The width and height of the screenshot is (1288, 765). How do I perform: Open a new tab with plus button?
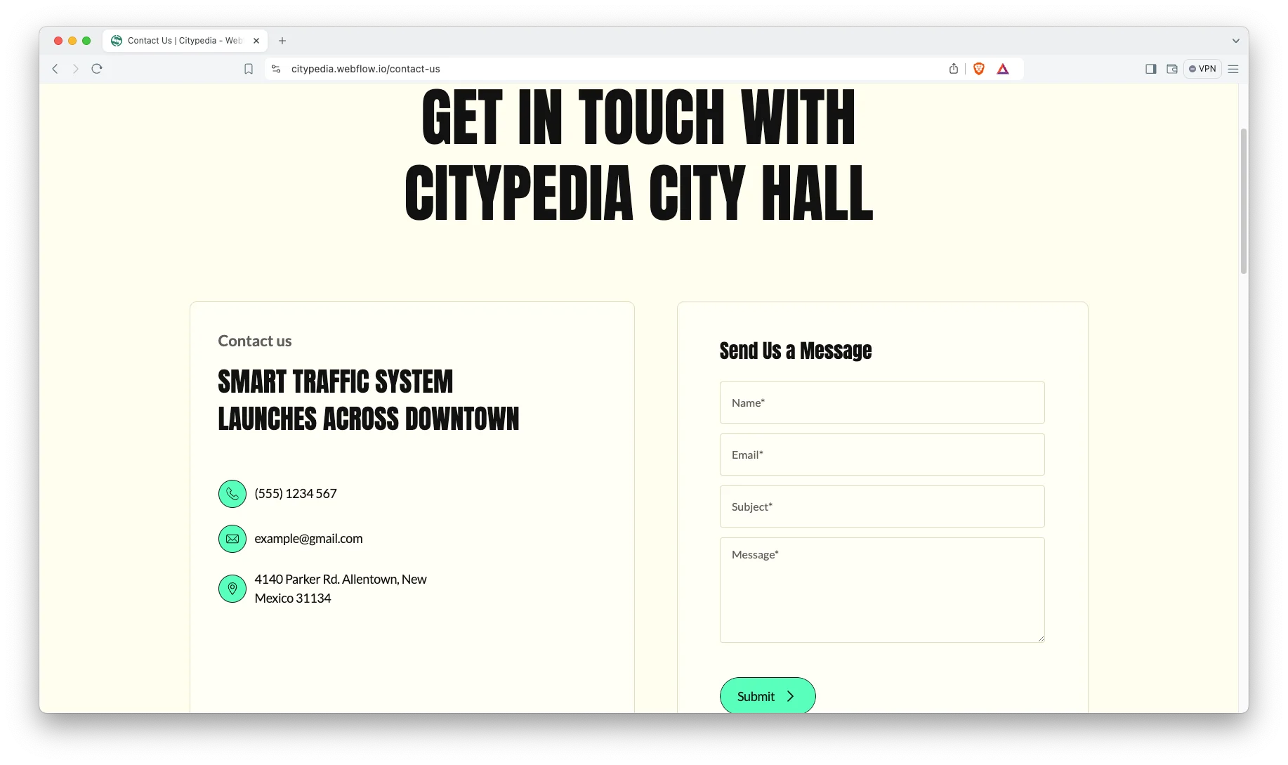[282, 41]
